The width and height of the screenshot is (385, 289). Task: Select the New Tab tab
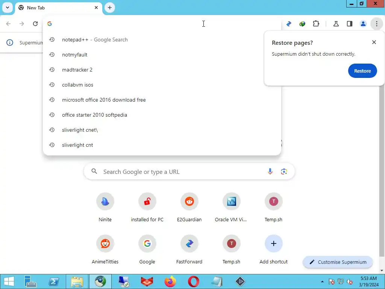click(59, 8)
